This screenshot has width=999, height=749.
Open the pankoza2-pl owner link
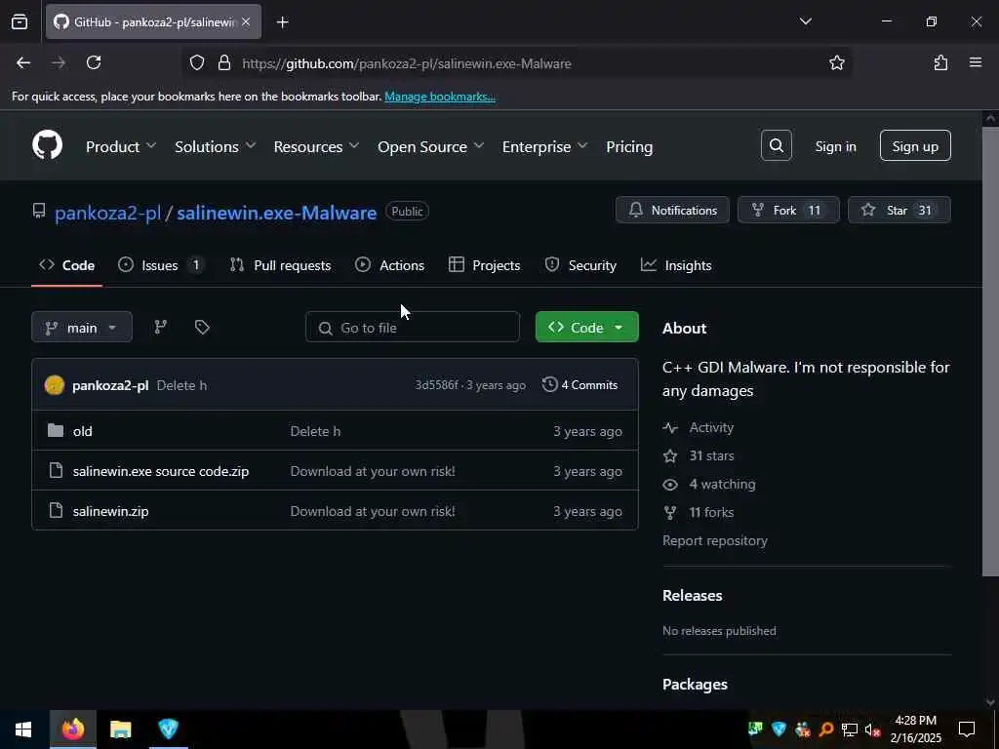point(107,212)
